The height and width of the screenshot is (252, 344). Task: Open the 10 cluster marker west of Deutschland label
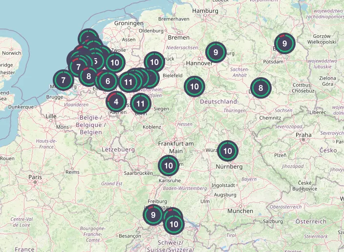click(x=194, y=87)
